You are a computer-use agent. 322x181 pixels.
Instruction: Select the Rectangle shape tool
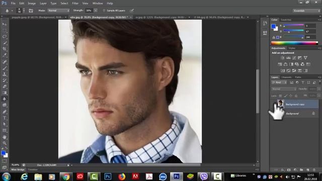tap(5, 131)
